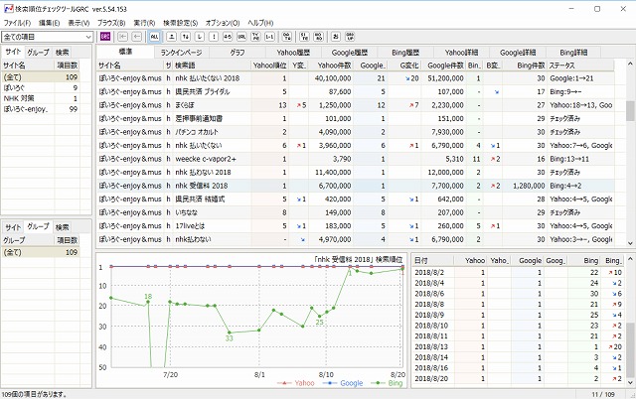
Task: Select the 標準 tab
Action: (x=125, y=52)
